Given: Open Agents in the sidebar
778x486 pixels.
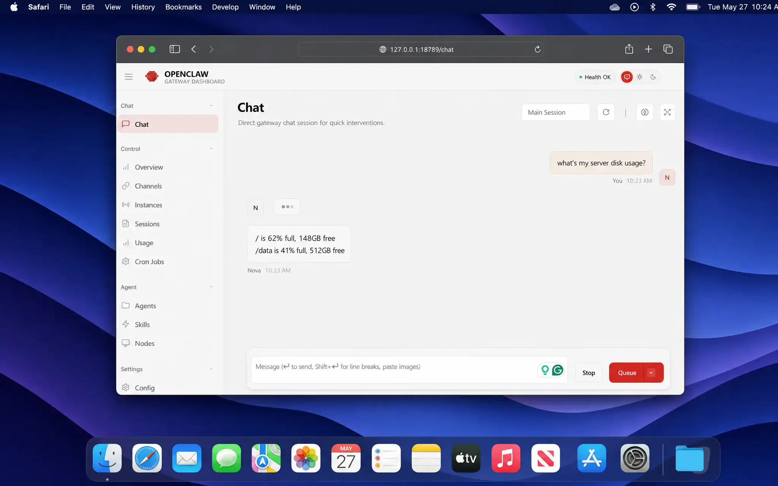Looking at the screenshot, I should pos(168,306).
